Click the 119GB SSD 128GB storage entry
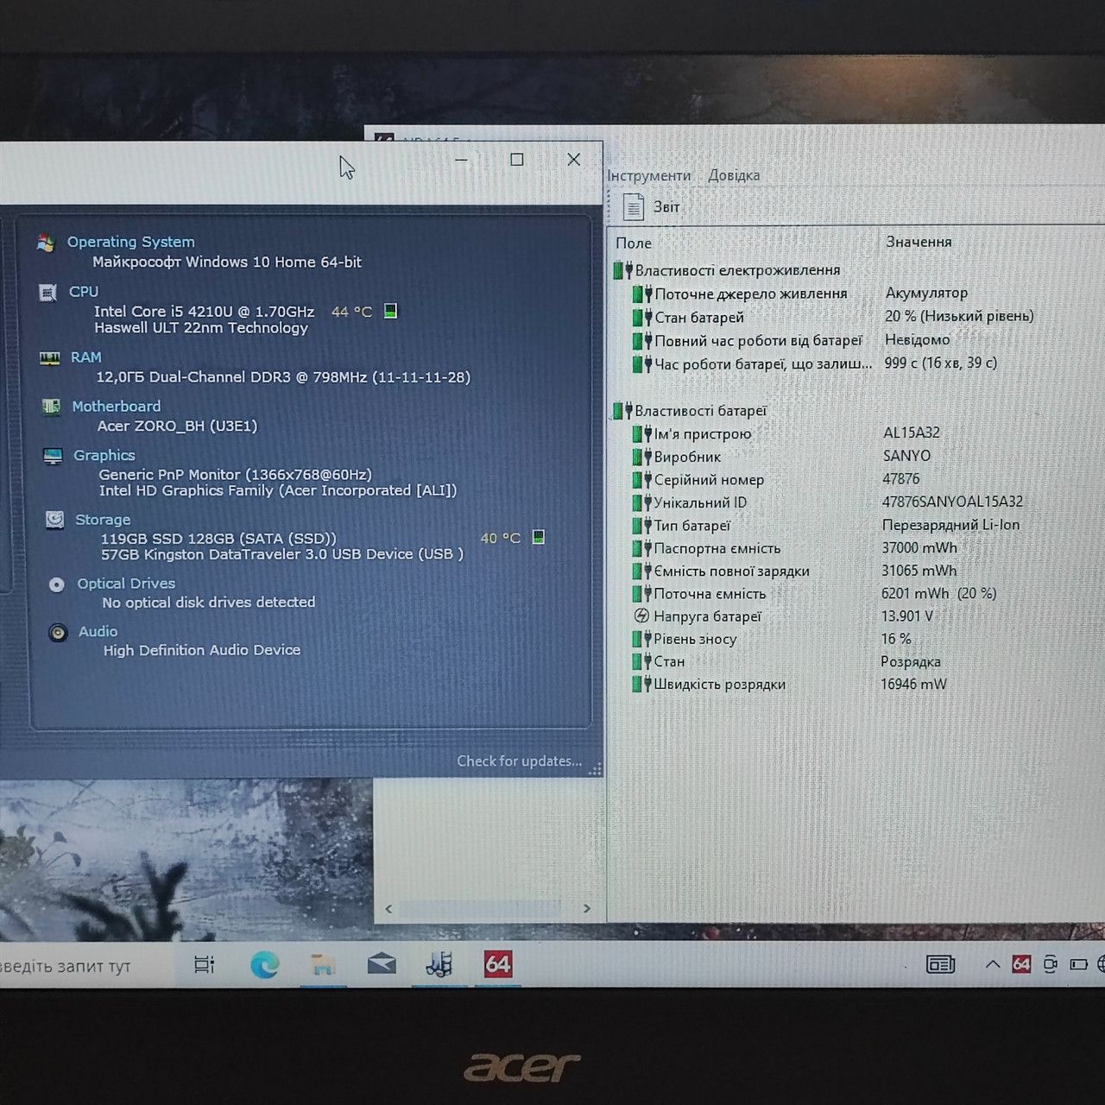Viewport: 1105px width, 1105px height. pyautogui.click(x=218, y=539)
